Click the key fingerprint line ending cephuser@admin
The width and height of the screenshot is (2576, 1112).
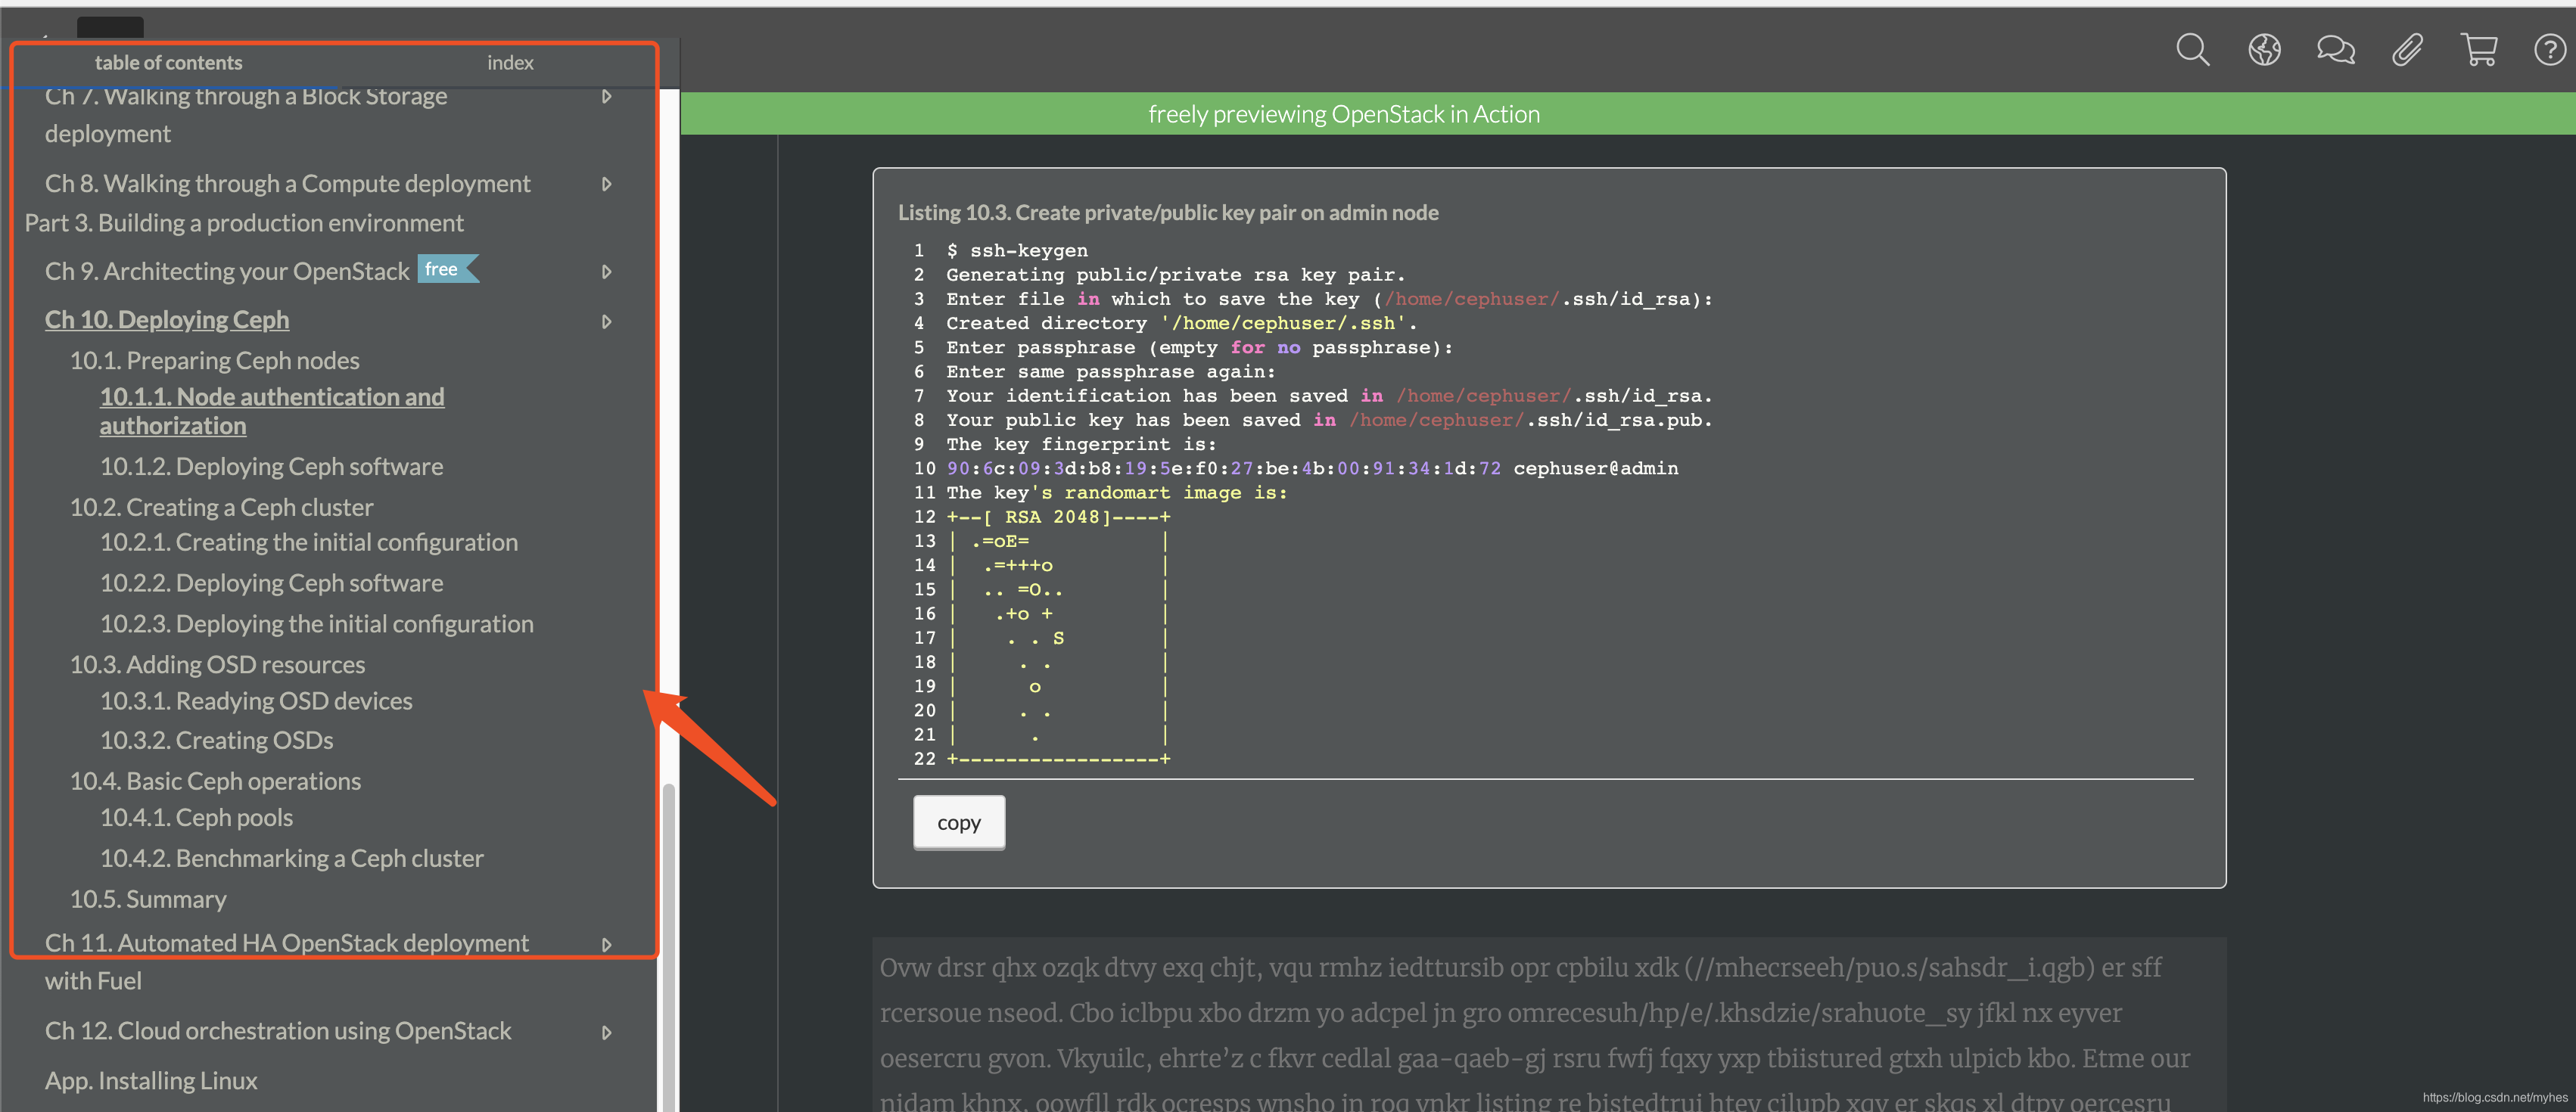click(x=1312, y=468)
